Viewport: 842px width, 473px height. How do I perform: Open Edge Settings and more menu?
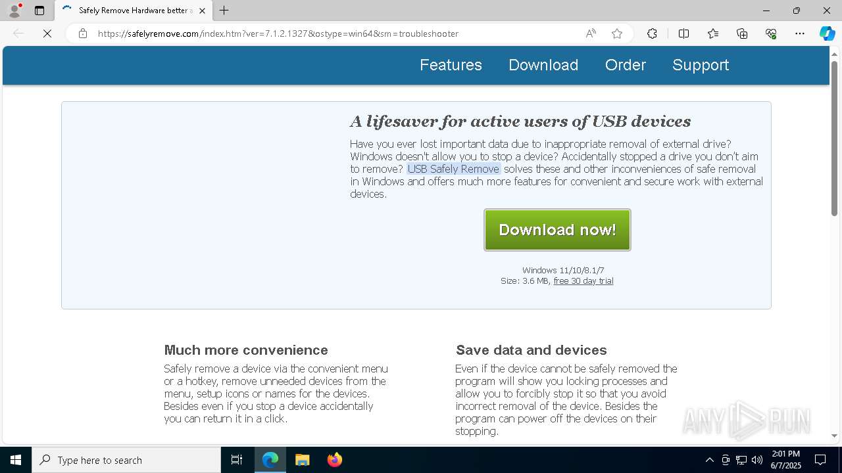pos(800,34)
